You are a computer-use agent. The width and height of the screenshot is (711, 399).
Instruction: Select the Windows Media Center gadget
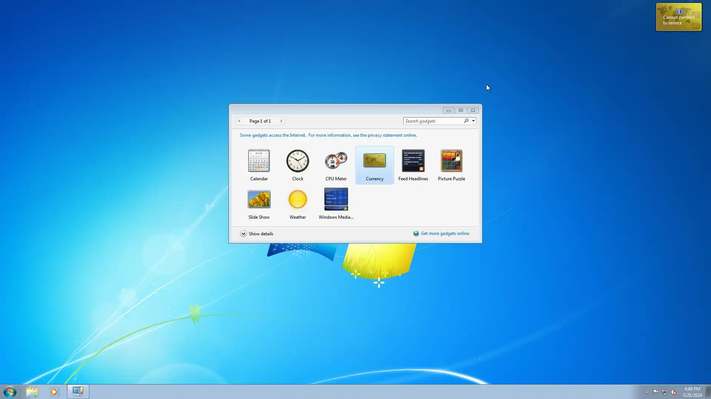(336, 199)
